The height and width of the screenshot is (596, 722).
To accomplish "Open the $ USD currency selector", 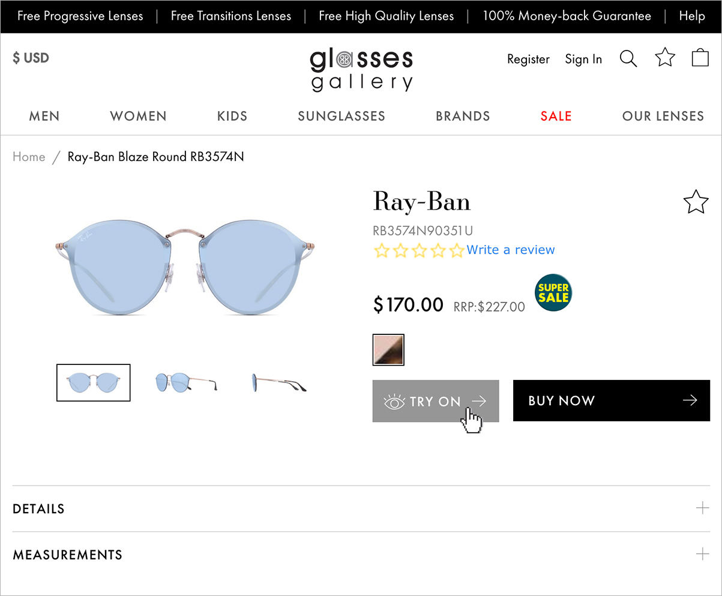I will click(x=31, y=58).
